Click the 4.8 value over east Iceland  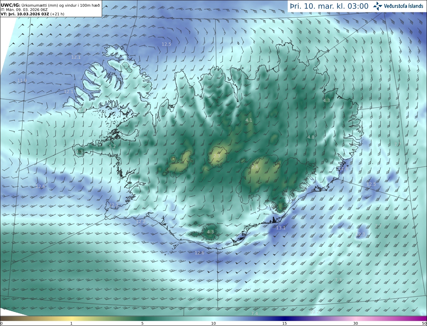pyautogui.click(x=311, y=137)
